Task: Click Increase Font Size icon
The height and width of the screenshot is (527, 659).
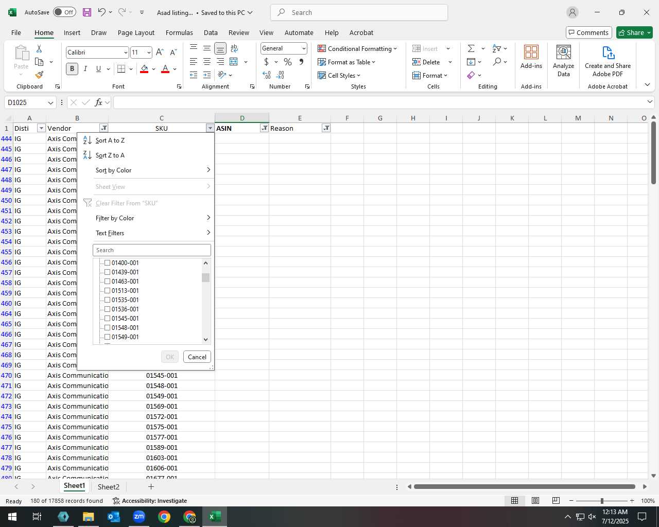Action: tap(160, 52)
